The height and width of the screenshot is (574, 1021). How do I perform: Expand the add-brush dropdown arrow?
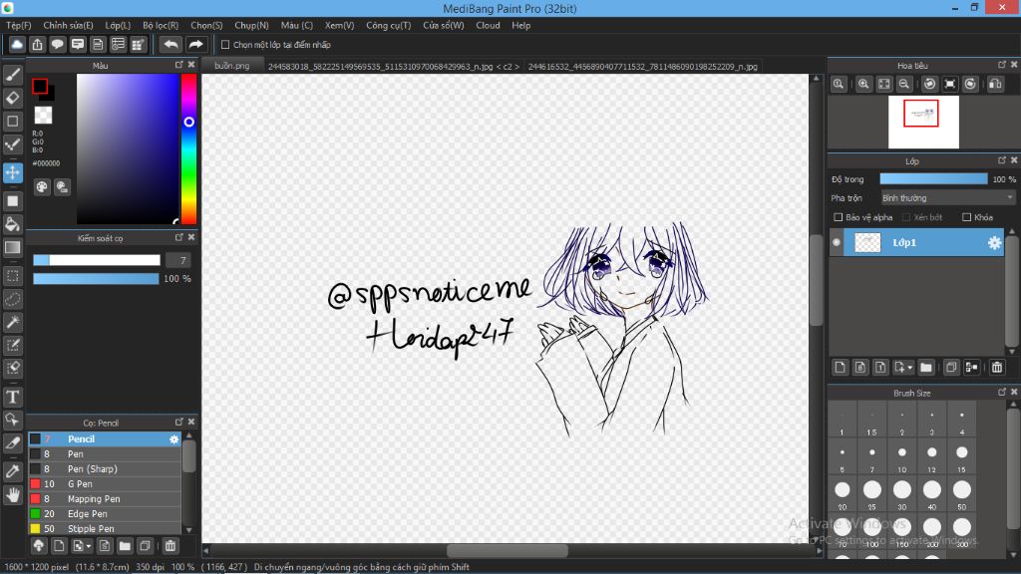89,546
